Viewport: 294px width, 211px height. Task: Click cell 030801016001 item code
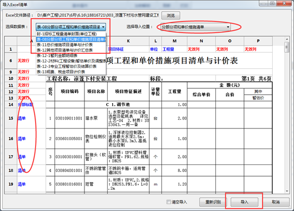[x=70, y=184]
